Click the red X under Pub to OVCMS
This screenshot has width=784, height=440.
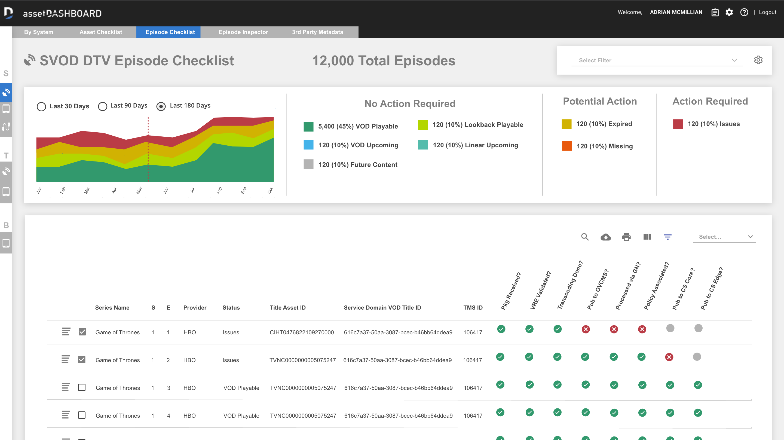[586, 329]
